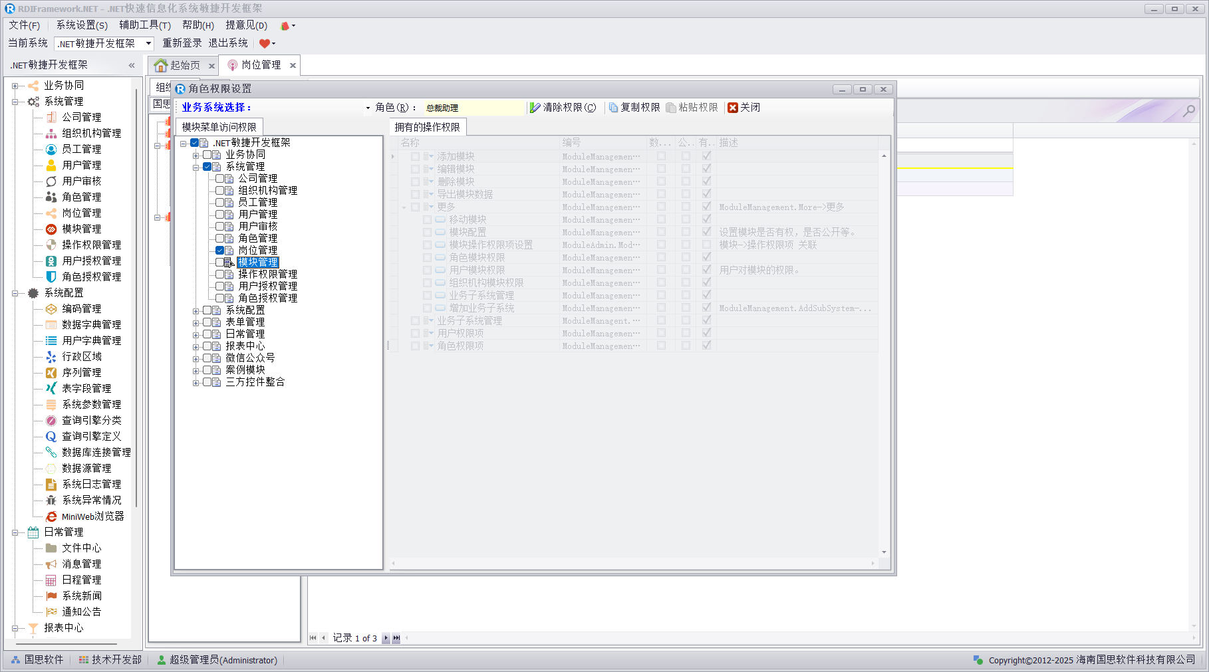This screenshot has width=1209, height=672.
Task: Click the search magnifier icon at top right
Action: (1188, 111)
